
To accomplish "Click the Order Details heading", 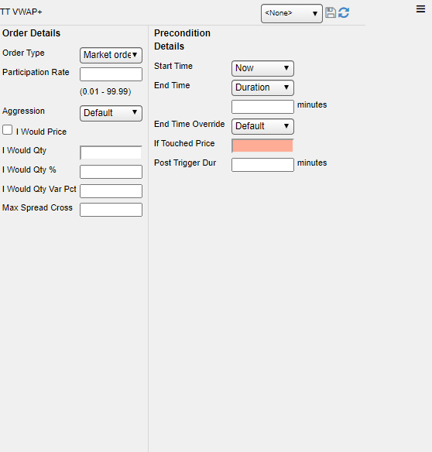I will (x=31, y=33).
